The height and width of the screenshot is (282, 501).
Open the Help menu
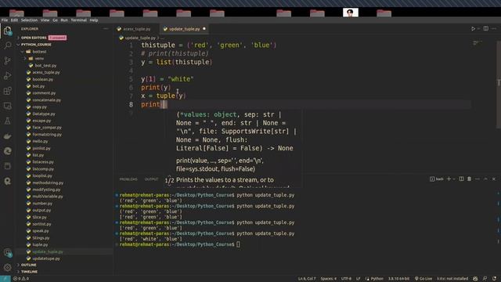coord(94,20)
